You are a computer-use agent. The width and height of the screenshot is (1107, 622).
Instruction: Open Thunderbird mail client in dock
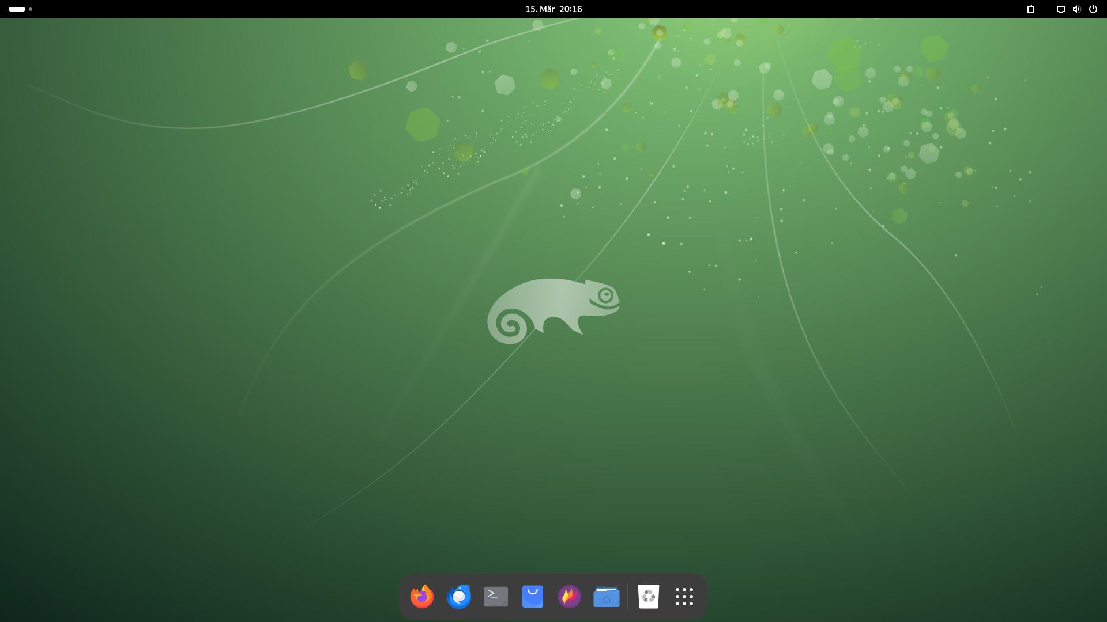pos(459,597)
